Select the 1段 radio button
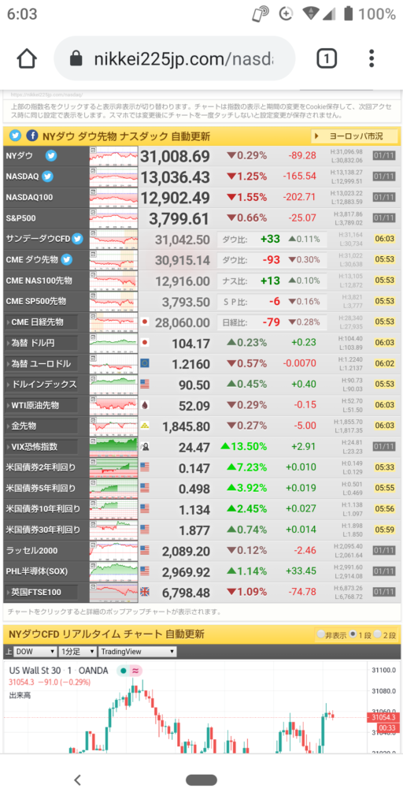403x807 pixels. point(353,634)
